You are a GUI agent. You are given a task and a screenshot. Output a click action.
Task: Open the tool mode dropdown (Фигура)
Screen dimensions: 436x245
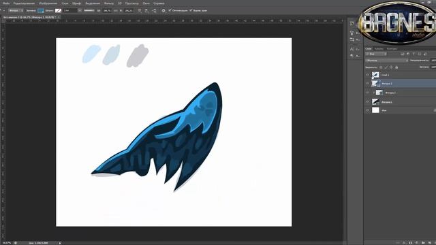pyautogui.click(x=16, y=10)
